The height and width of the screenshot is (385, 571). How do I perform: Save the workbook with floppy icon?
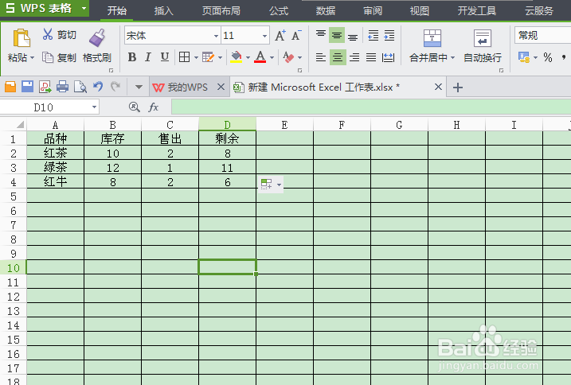(27, 87)
